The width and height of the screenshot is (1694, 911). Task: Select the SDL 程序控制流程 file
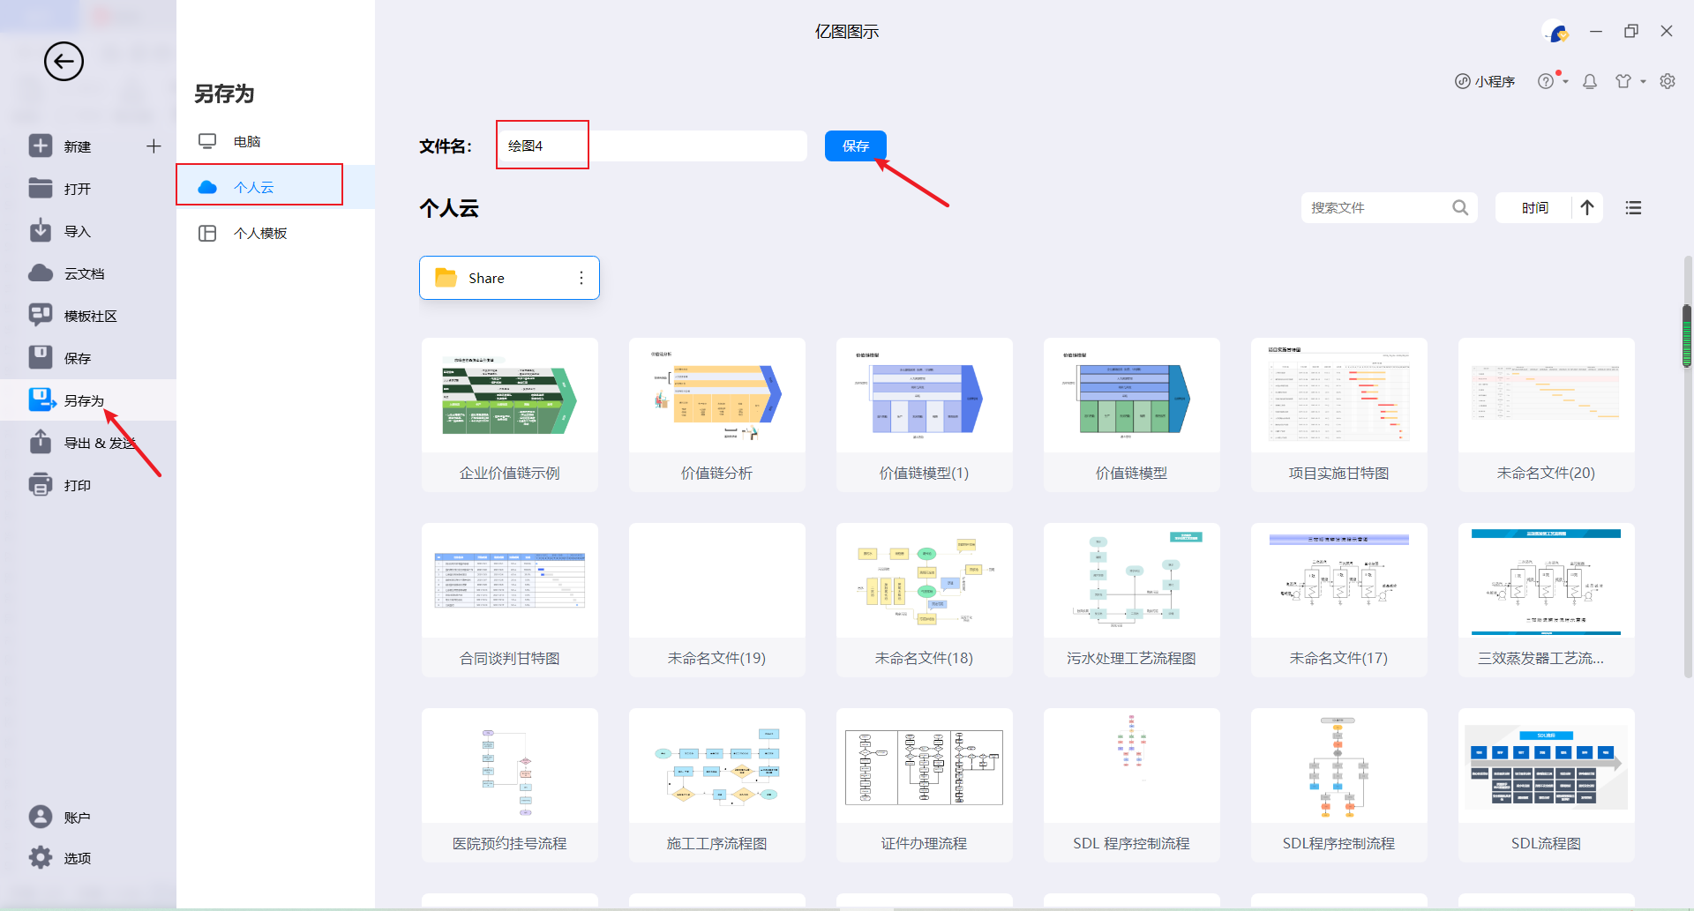[x=1132, y=785]
